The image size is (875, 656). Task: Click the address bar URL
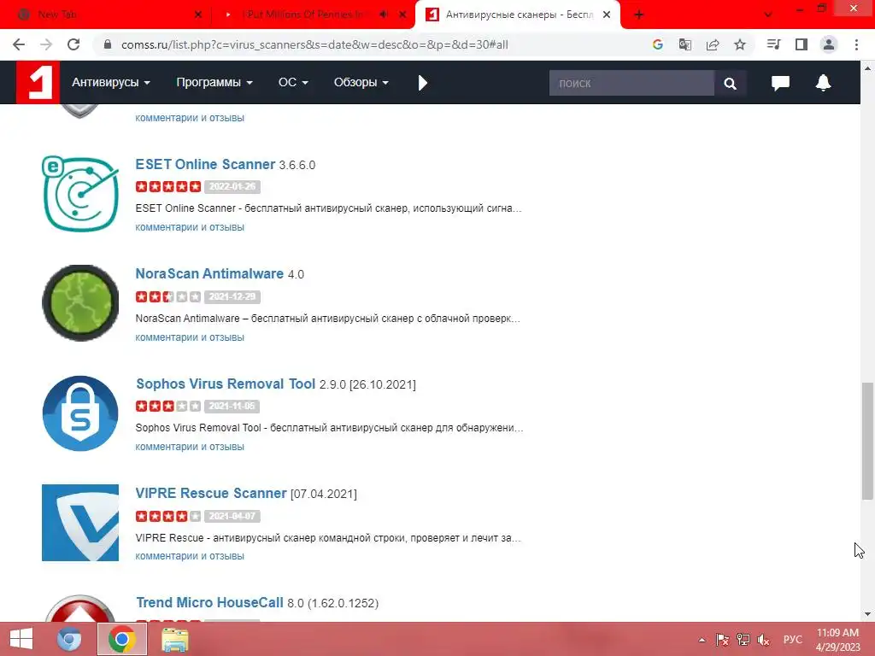tap(314, 44)
